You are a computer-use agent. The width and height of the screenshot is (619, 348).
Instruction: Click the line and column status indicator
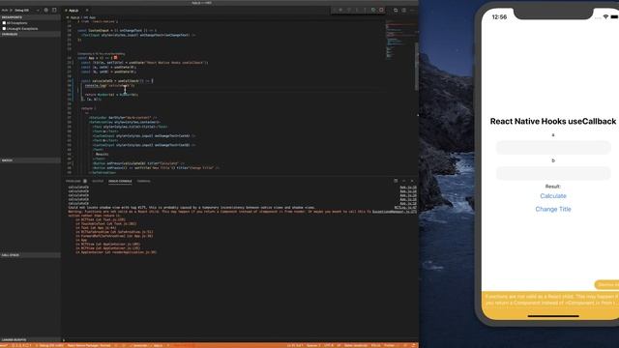pyautogui.click(x=294, y=345)
